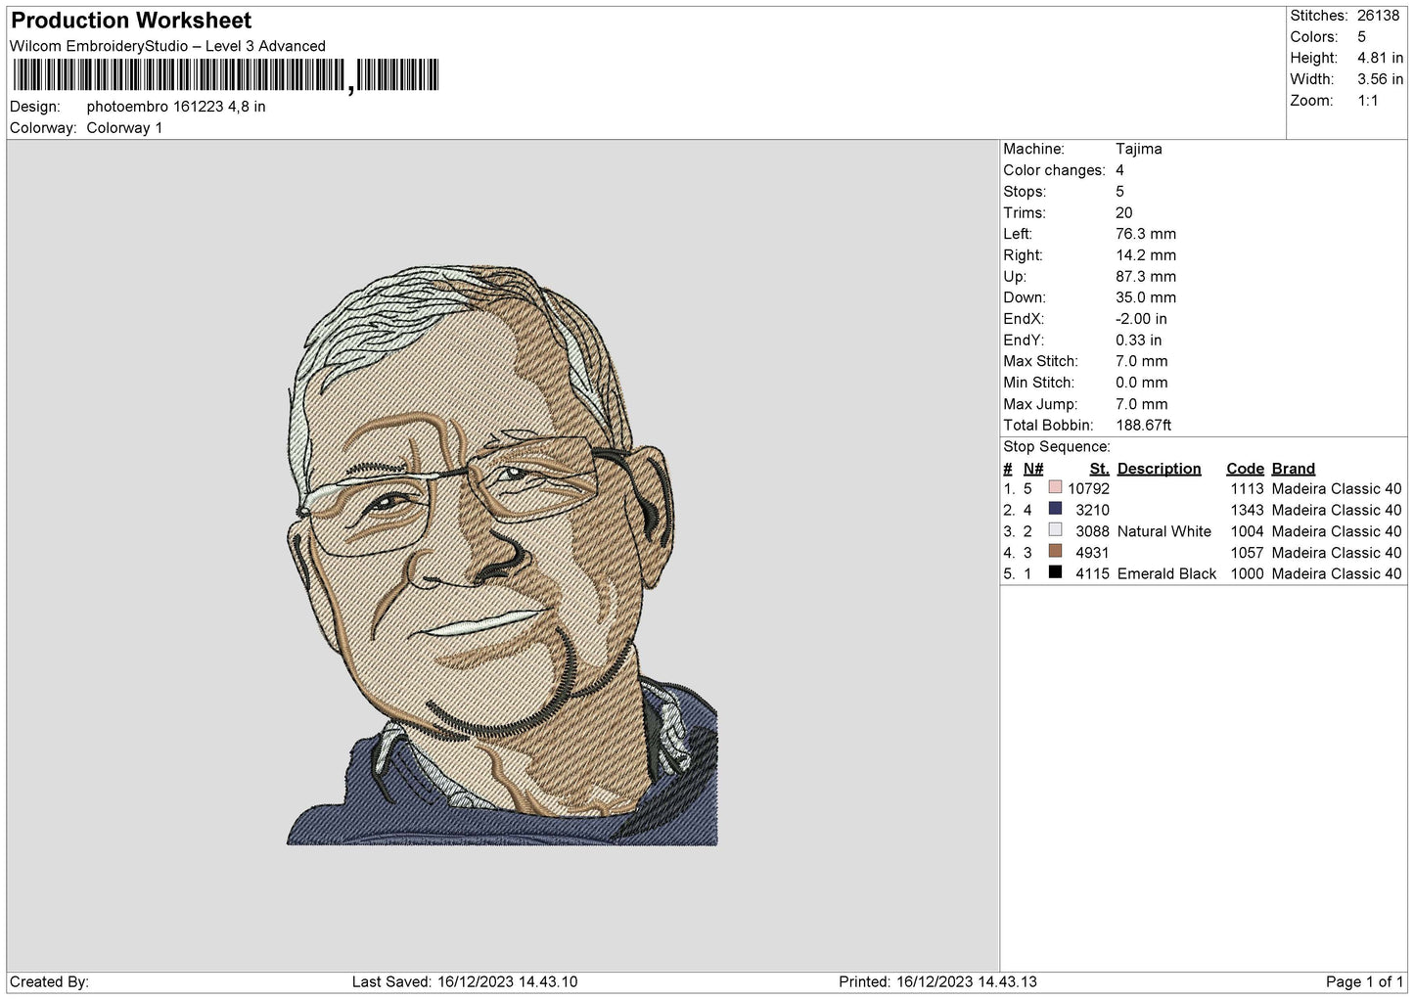Click the pink color swatch for thread 1113
The height and width of the screenshot is (999, 1414).
tap(1055, 487)
